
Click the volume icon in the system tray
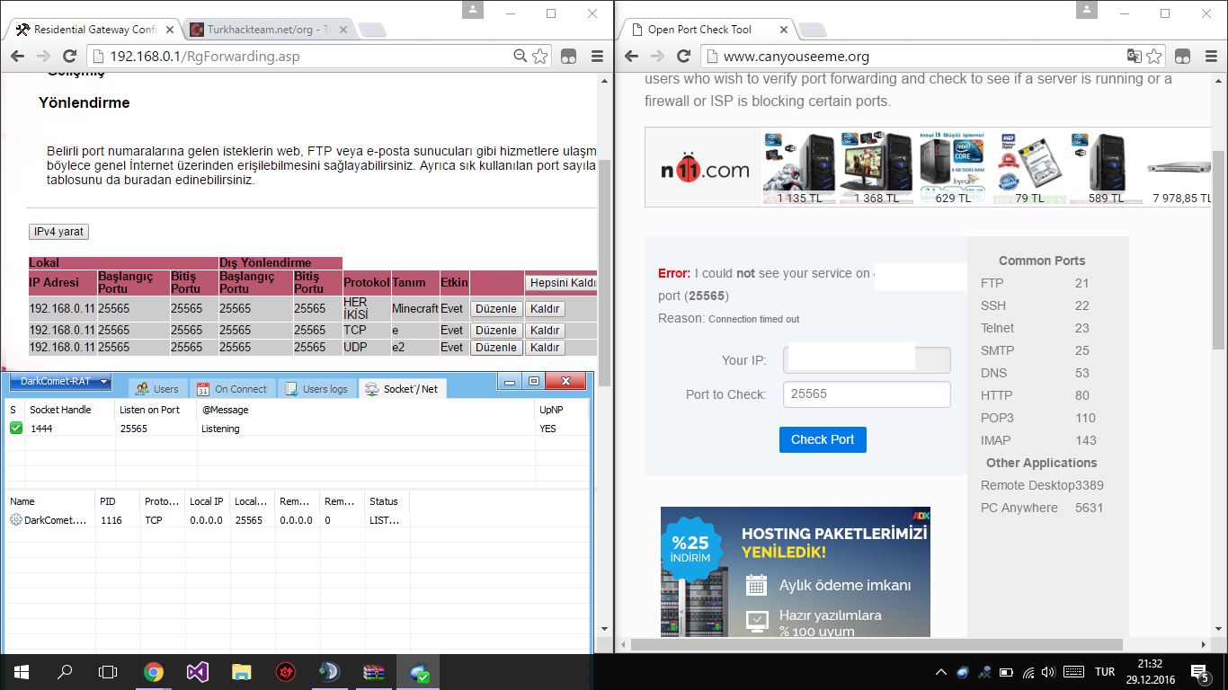coord(1050,672)
